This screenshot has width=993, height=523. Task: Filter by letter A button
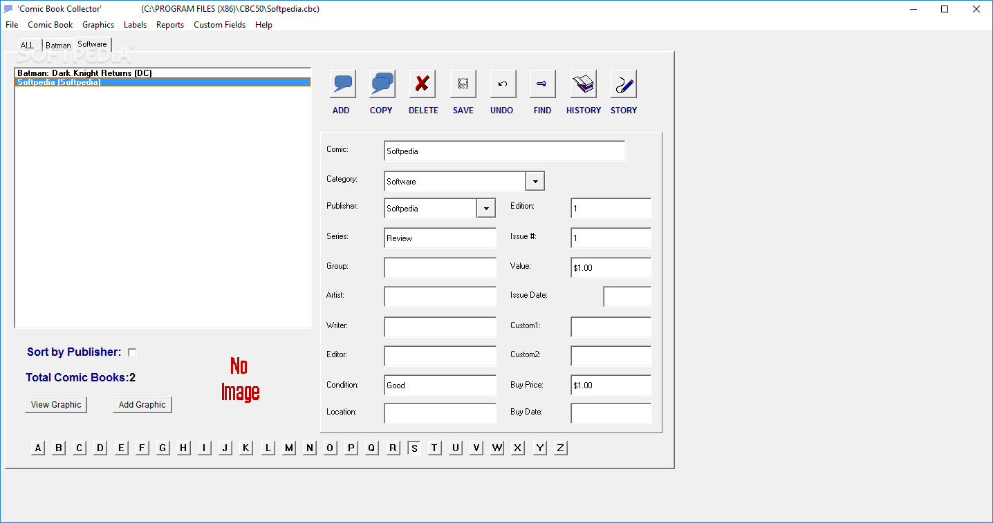[x=38, y=448]
